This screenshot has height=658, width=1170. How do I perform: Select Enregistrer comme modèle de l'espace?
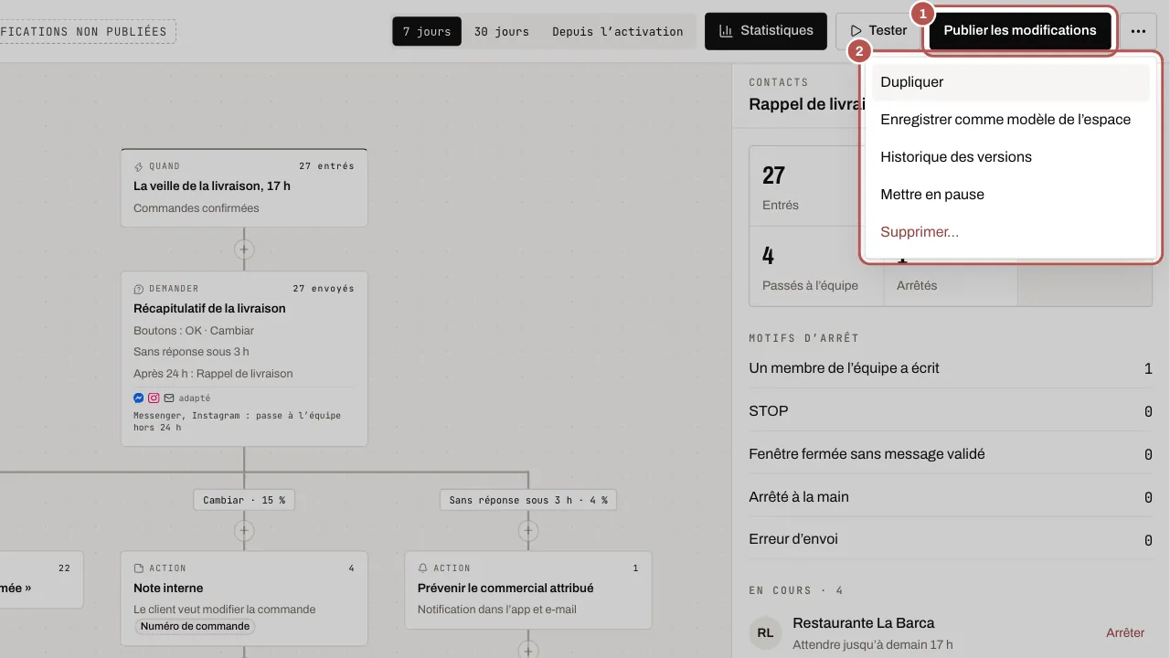point(1011,120)
